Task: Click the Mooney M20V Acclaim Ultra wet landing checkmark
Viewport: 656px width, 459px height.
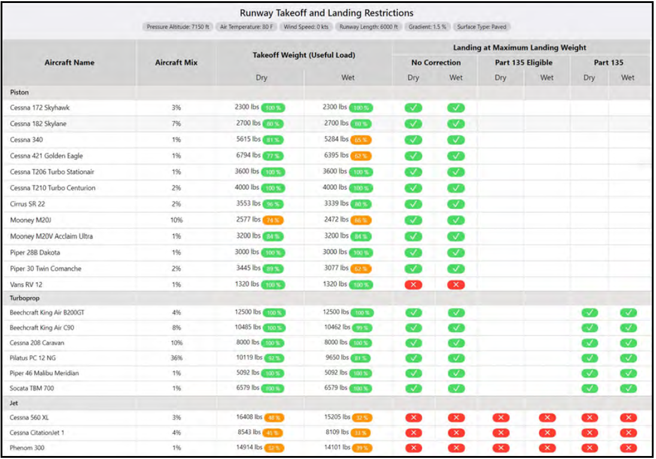Action: click(455, 236)
